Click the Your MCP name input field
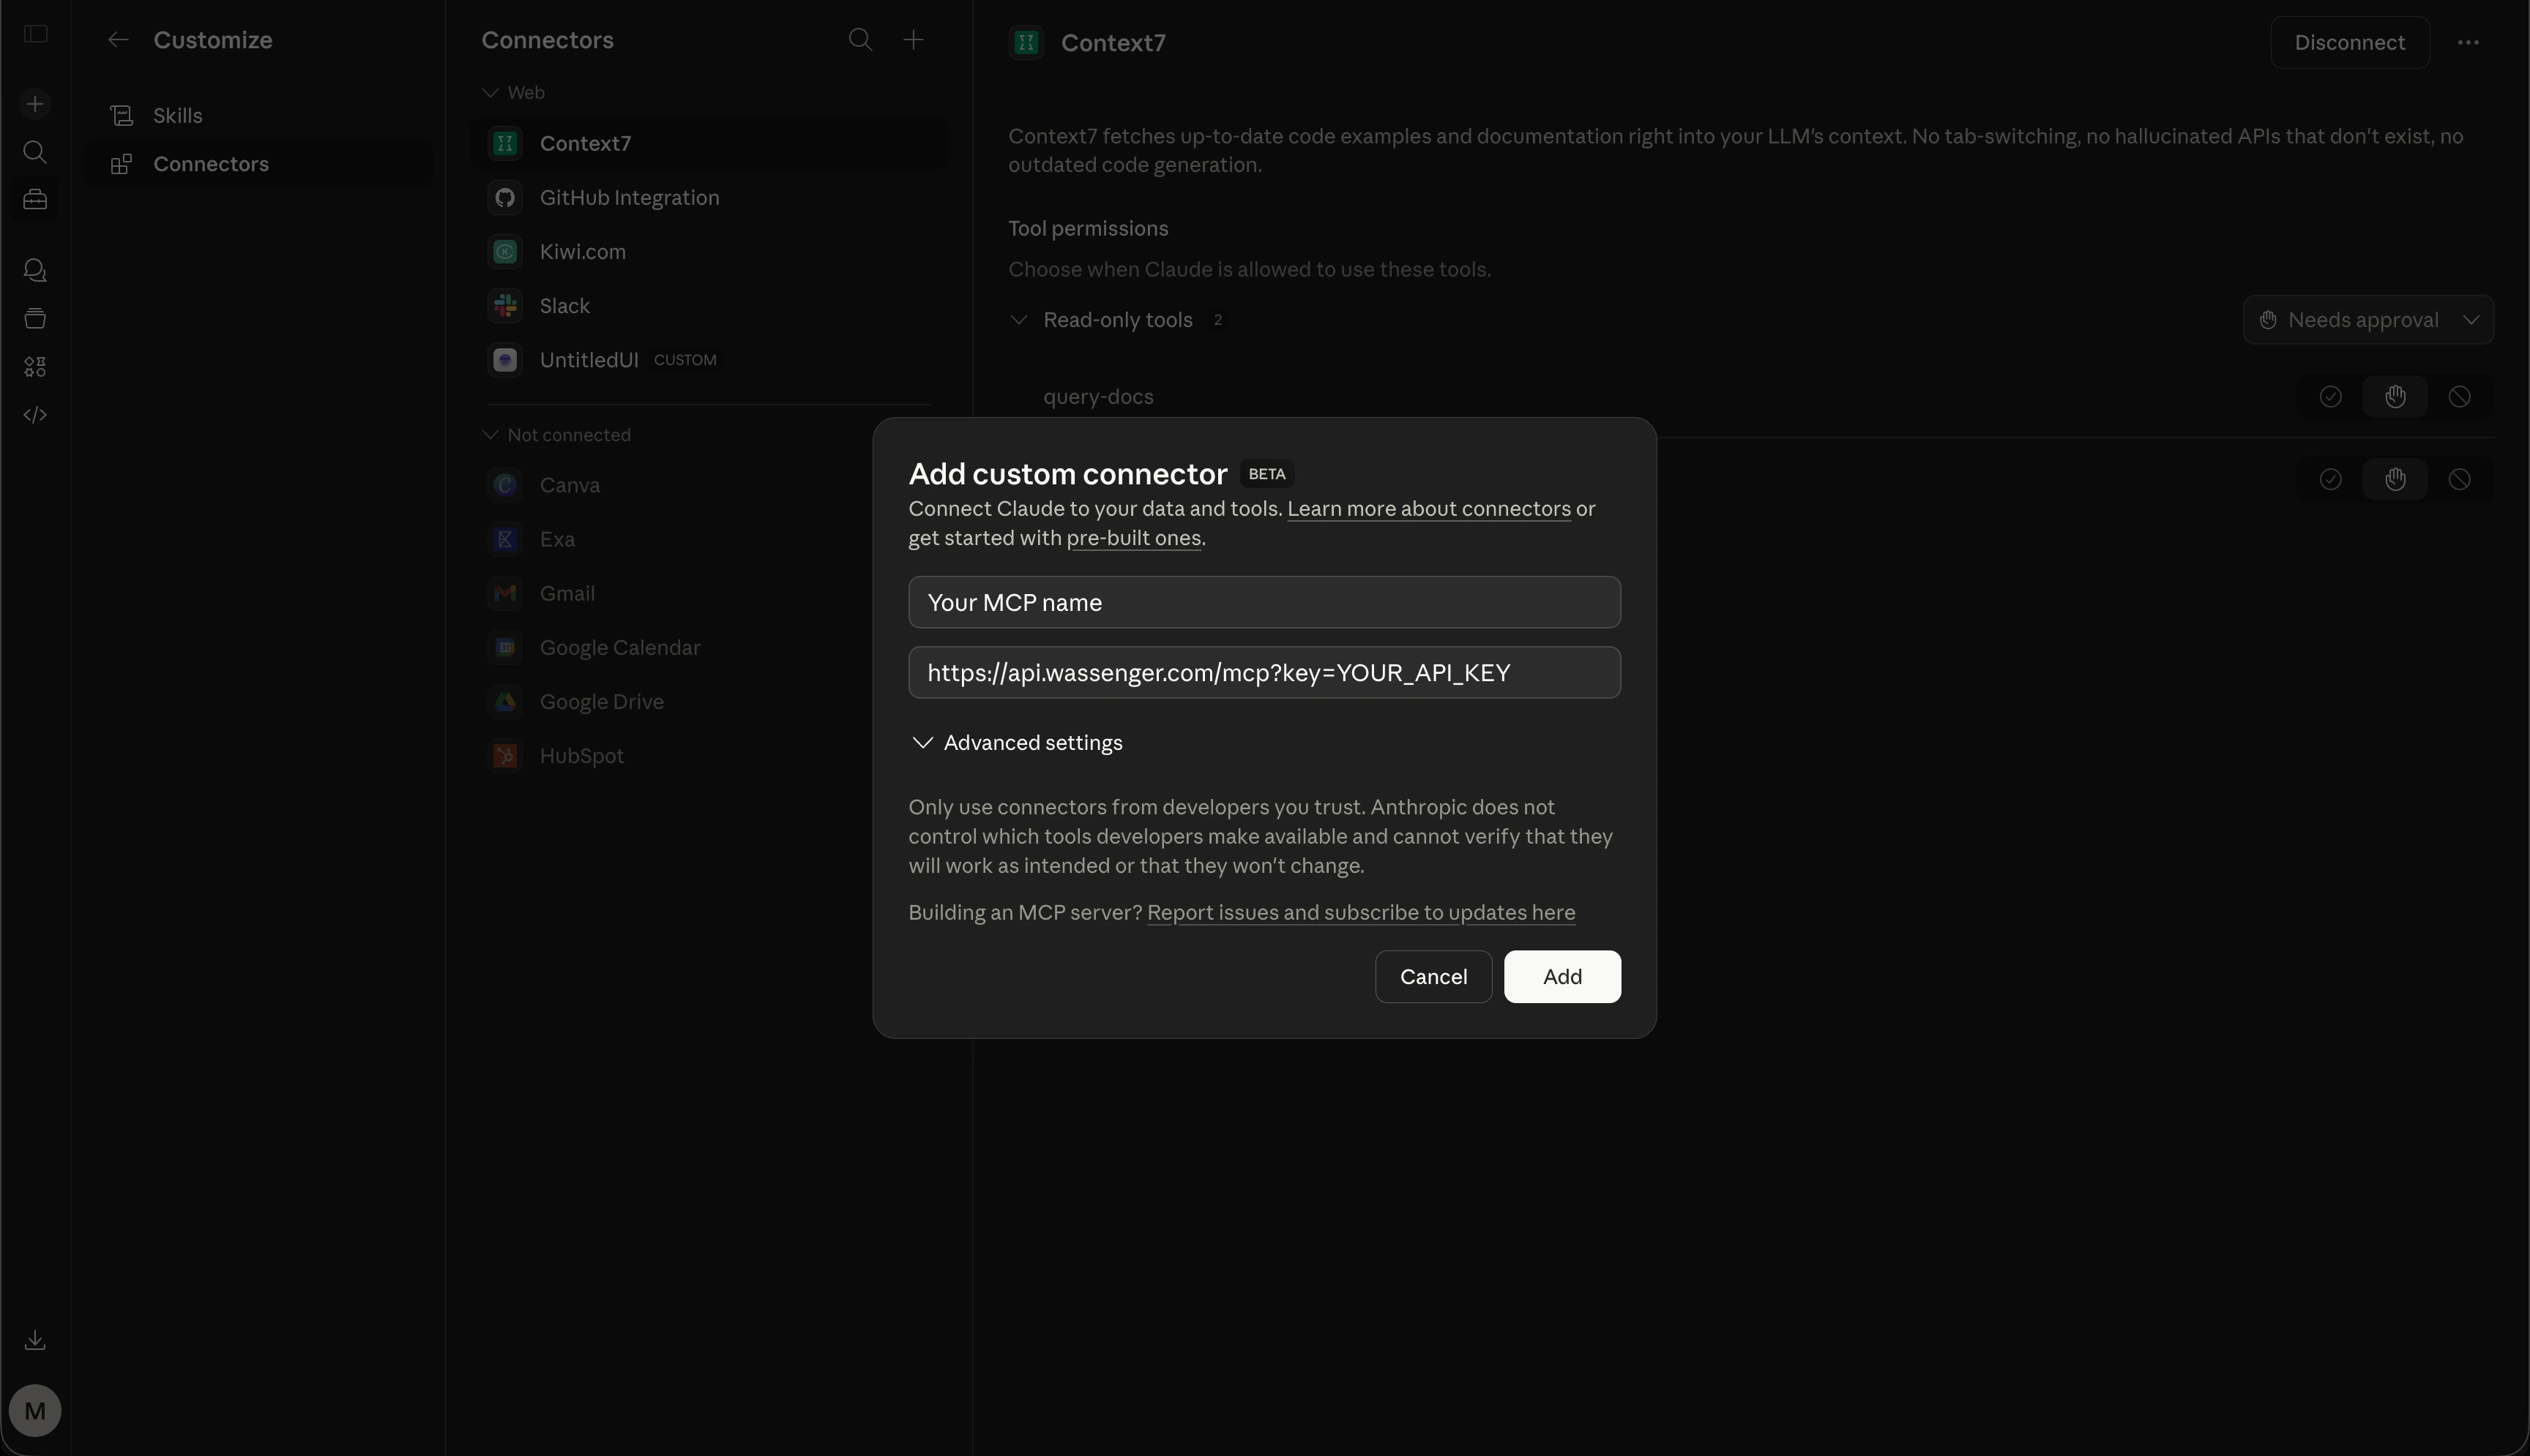The image size is (2530, 1456). click(x=1264, y=602)
